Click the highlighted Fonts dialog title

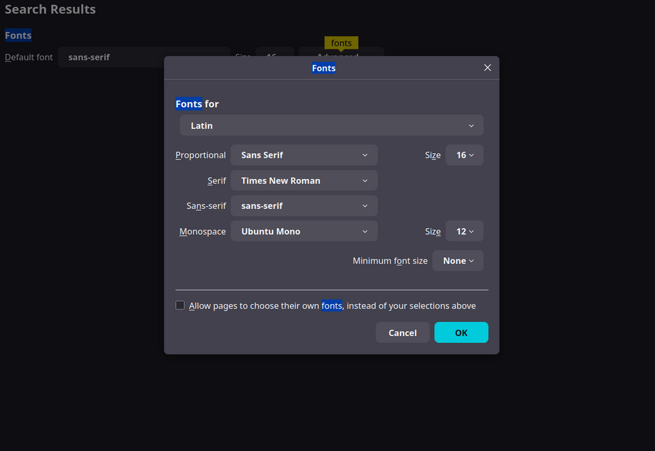(324, 68)
